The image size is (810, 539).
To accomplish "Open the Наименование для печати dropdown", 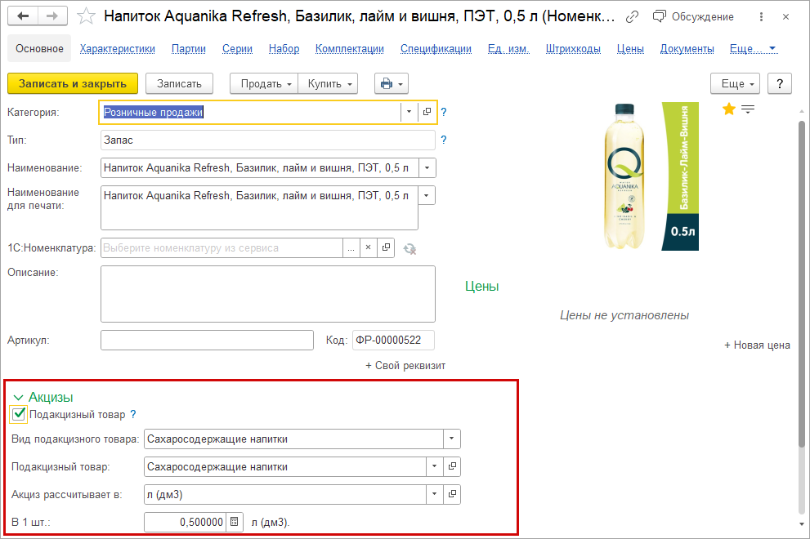I will [427, 196].
